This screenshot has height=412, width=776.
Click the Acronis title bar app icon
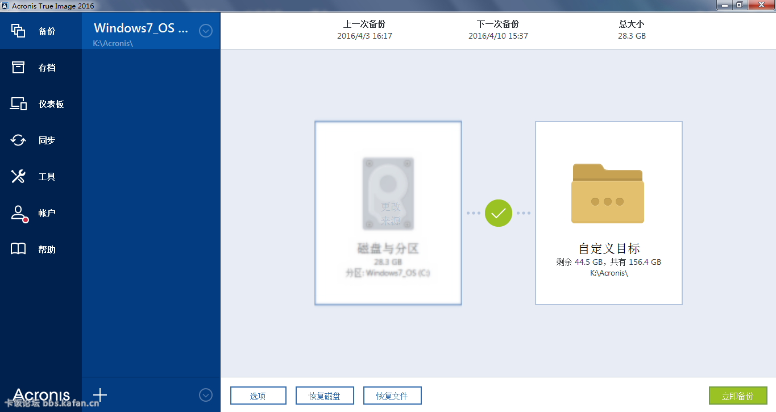[5, 6]
